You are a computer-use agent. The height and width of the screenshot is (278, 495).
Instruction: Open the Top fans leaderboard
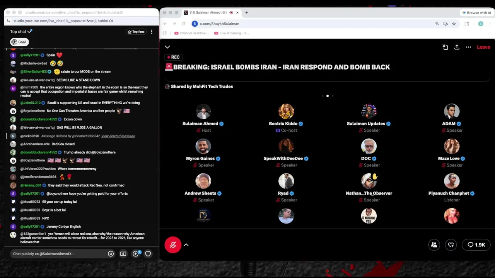click(136, 32)
